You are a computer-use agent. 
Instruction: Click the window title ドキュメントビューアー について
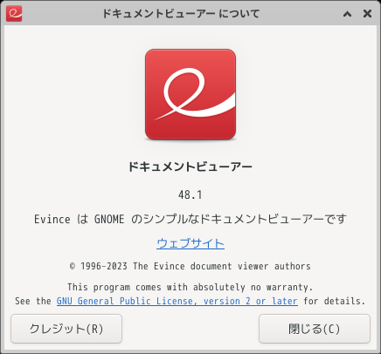click(x=181, y=14)
